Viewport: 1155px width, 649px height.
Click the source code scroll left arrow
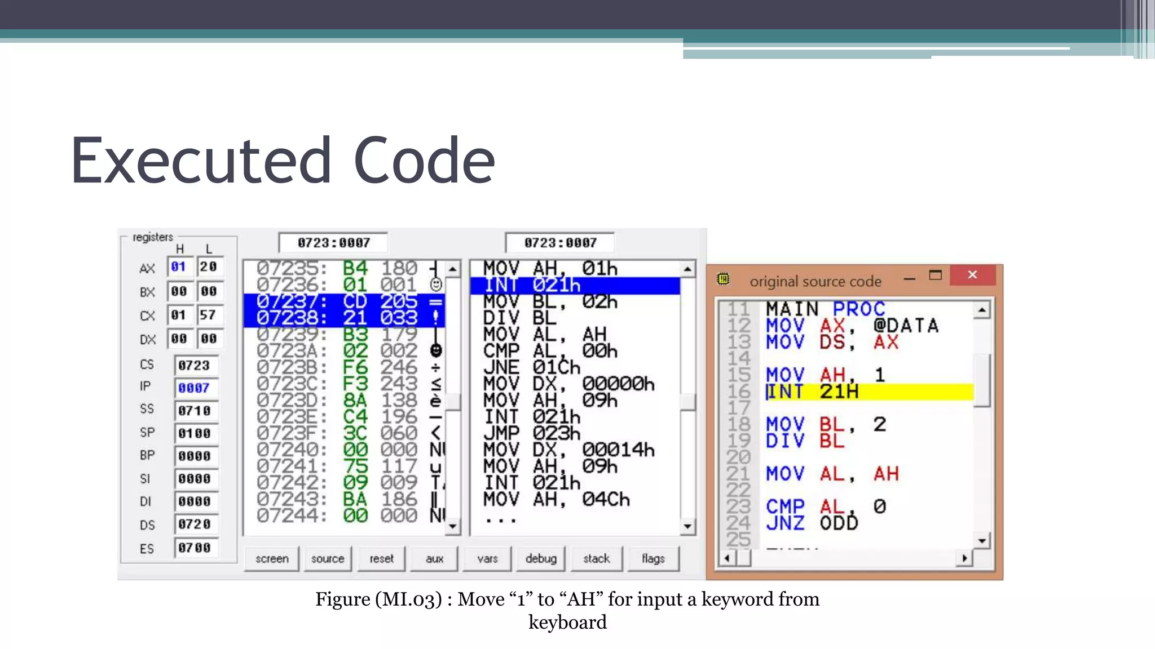pos(728,558)
